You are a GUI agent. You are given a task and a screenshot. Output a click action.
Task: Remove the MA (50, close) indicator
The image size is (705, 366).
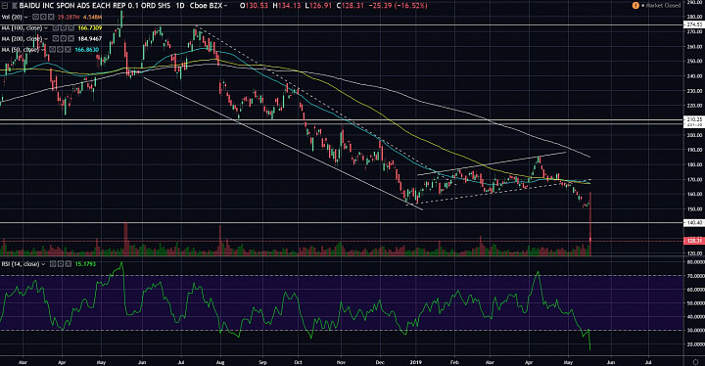click(x=68, y=50)
